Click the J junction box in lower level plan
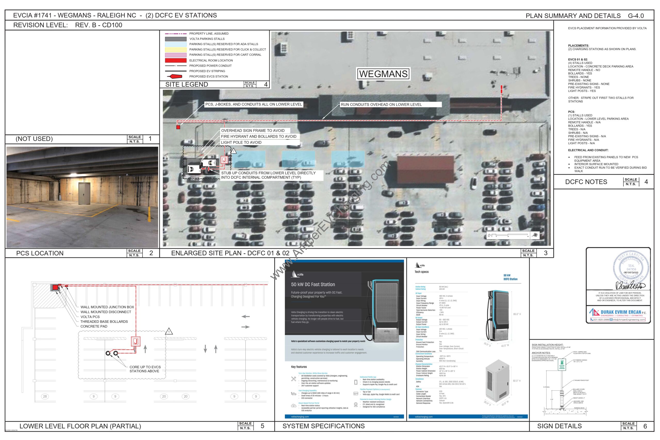The width and height of the screenshot is (660, 440). pos(136,342)
